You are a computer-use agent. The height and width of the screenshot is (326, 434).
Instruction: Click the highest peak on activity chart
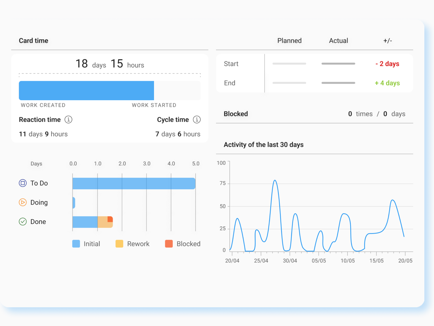point(275,181)
